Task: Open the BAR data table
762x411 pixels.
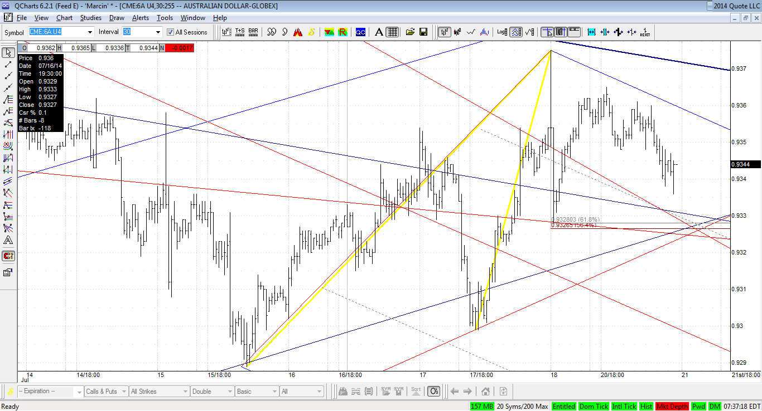Action: click(x=253, y=32)
